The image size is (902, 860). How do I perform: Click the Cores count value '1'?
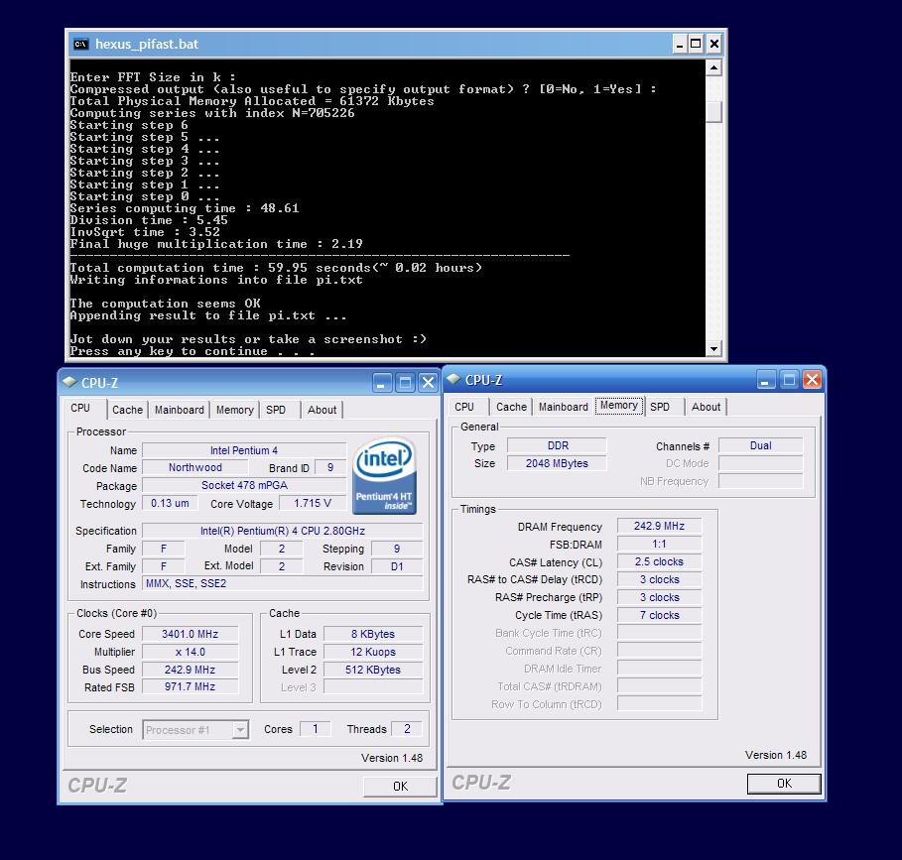(315, 729)
